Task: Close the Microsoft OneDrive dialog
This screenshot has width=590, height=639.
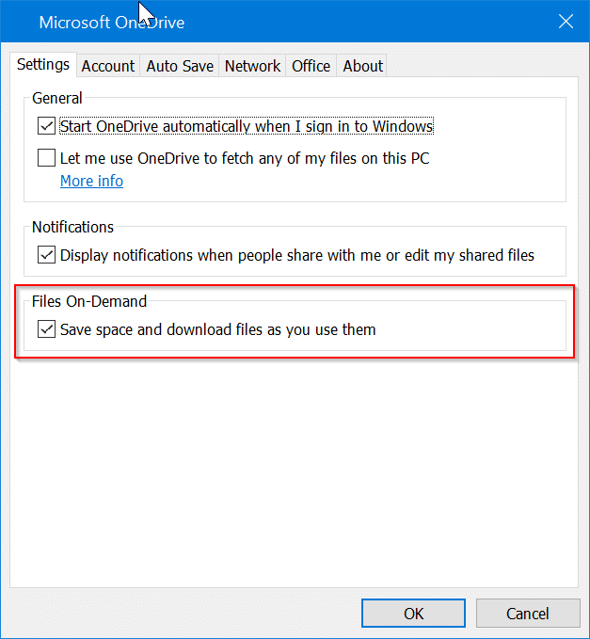Action: point(566,22)
